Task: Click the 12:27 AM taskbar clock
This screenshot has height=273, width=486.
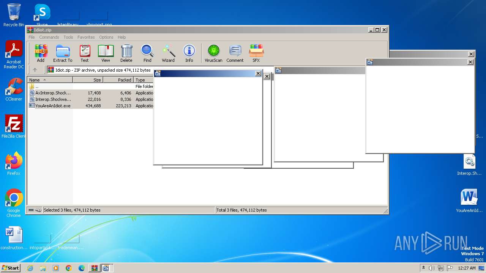Action: coord(467,268)
